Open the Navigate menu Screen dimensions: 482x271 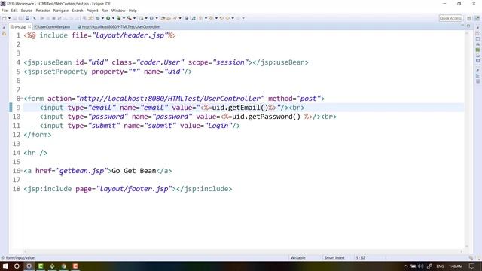(61, 11)
